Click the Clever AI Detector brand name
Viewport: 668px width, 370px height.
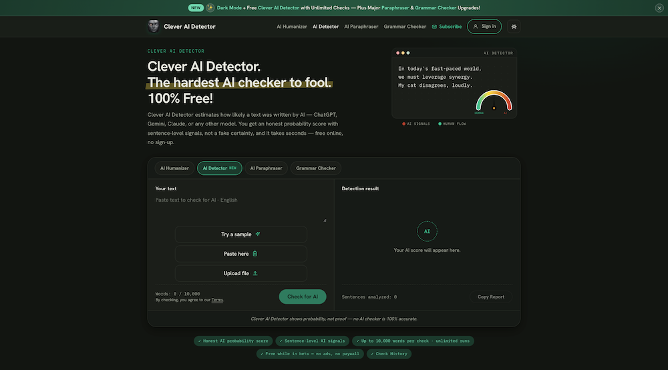(190, 27)
